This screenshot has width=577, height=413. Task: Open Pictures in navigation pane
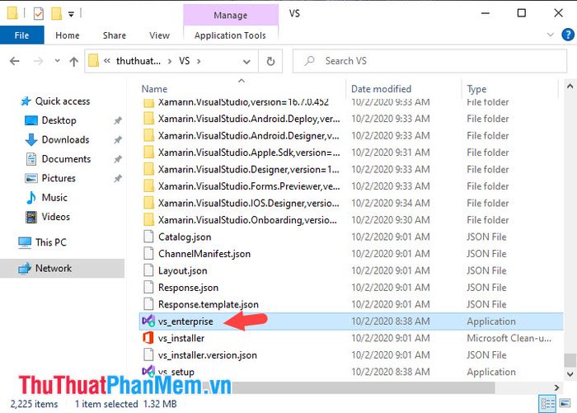pyautogui.click(x=59, y=178)
